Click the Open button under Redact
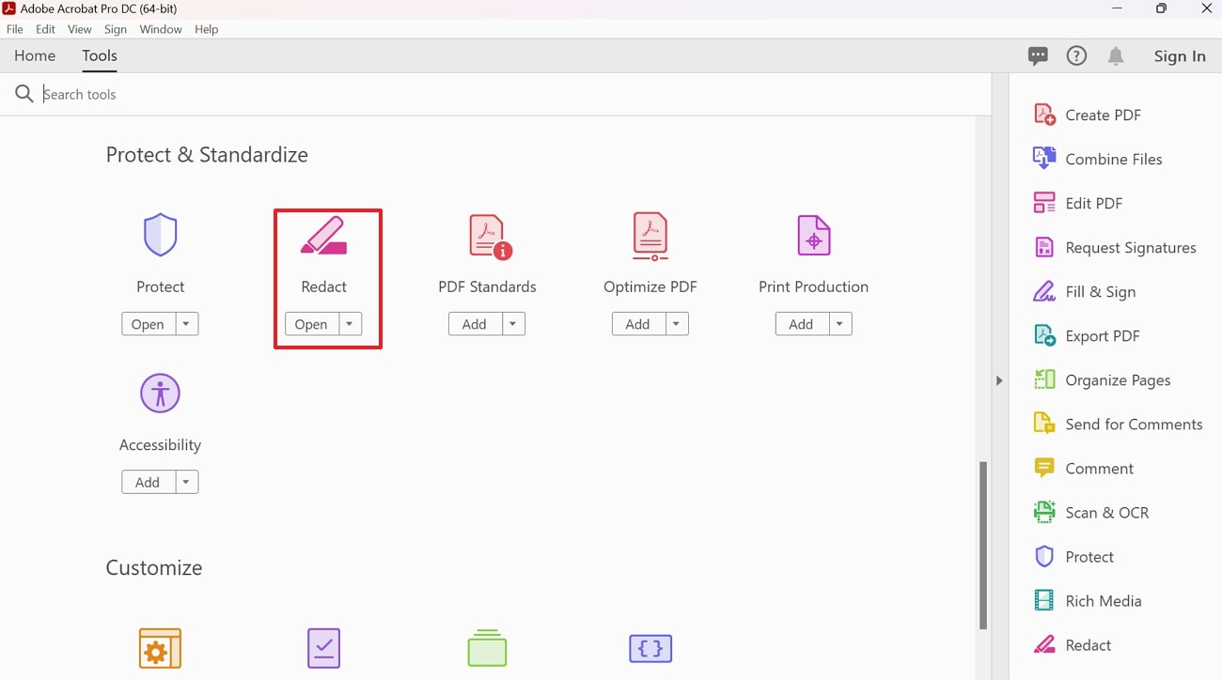This screenshot has width=1222, height=680. click(311, 324)
